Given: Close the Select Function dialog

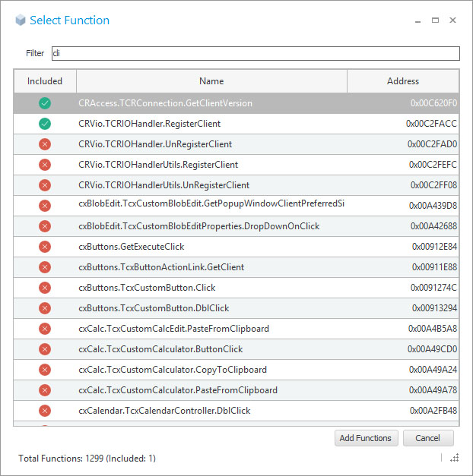Looking at the screenshot, I should [x=452, y=20].
